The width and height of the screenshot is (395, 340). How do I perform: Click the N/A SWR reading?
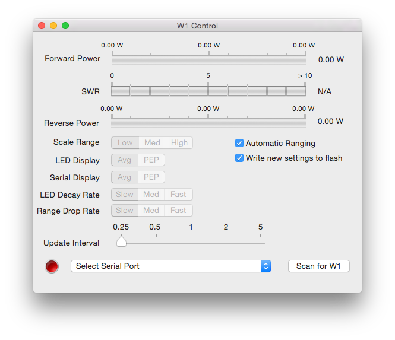pos(324,91)
